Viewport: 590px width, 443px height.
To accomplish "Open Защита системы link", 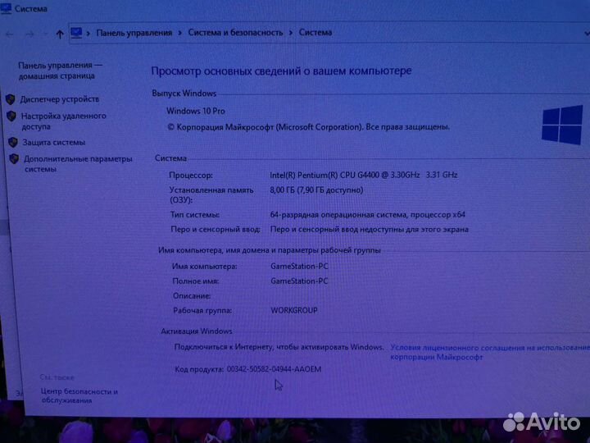I will coord(54,143).
